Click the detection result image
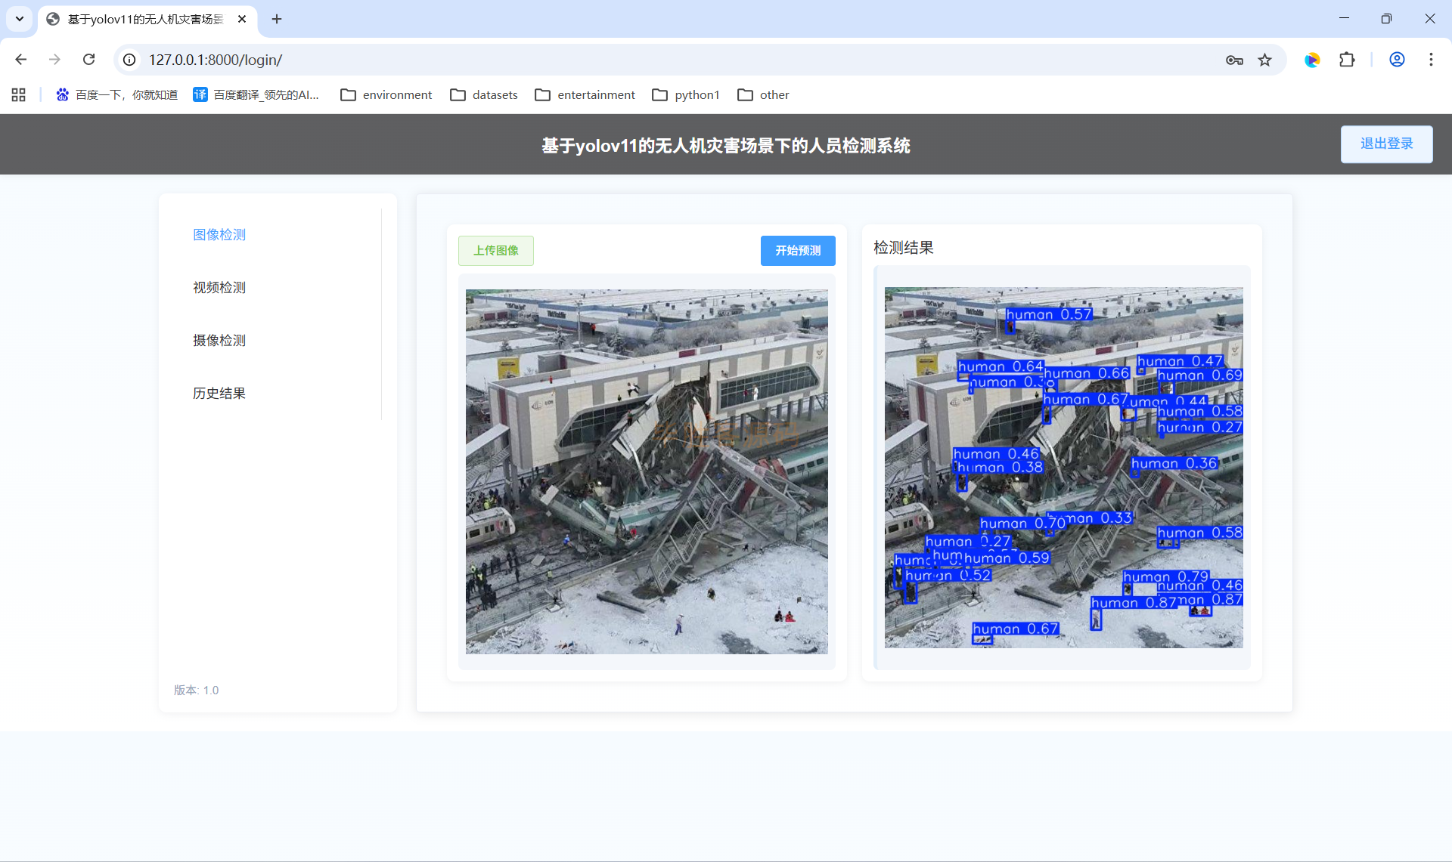This screenshot has height=862, width=1452. 1063,468
